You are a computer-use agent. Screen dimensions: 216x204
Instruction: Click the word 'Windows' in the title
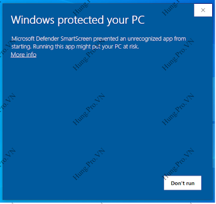click(32, 20)
